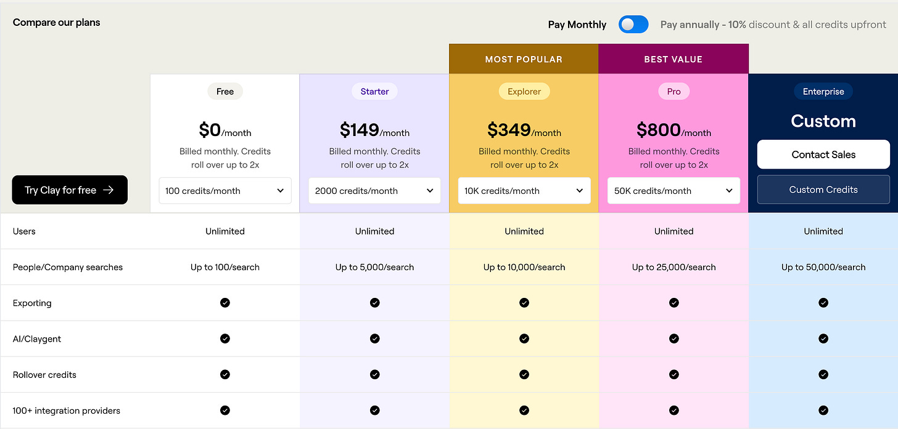Click Exporting checkmark in Enterprise column

point(823,303)
